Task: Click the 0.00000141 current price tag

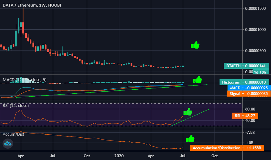Action: (255, 66)
